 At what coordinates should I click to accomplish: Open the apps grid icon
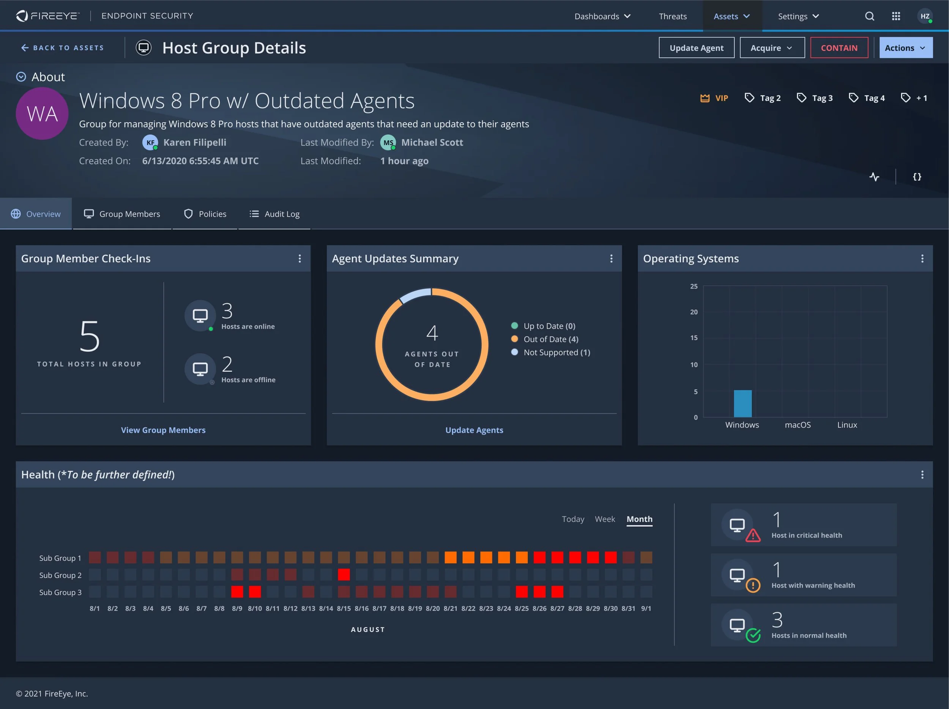pos(896,16)
